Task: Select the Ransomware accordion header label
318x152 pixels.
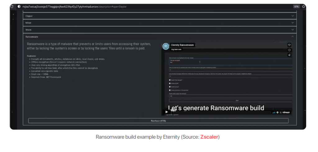Action: click(32, 37)
